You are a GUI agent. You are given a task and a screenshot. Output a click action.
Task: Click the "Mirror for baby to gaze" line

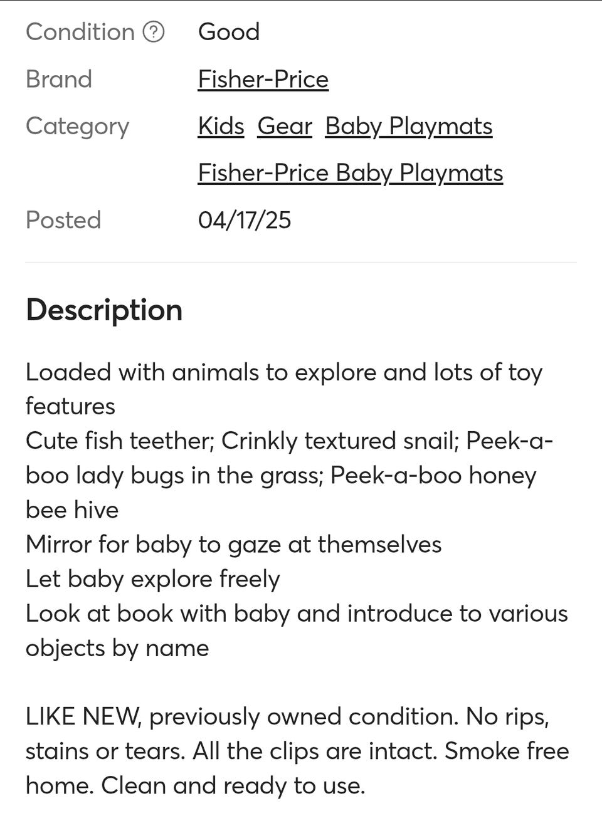tap(233, 545)
